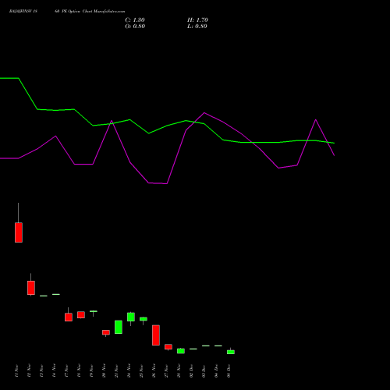Screen dimensions: 390x390
Task: Click the green candle for 28 Nov
Action: pyautogui.click(x=181, y=351)
